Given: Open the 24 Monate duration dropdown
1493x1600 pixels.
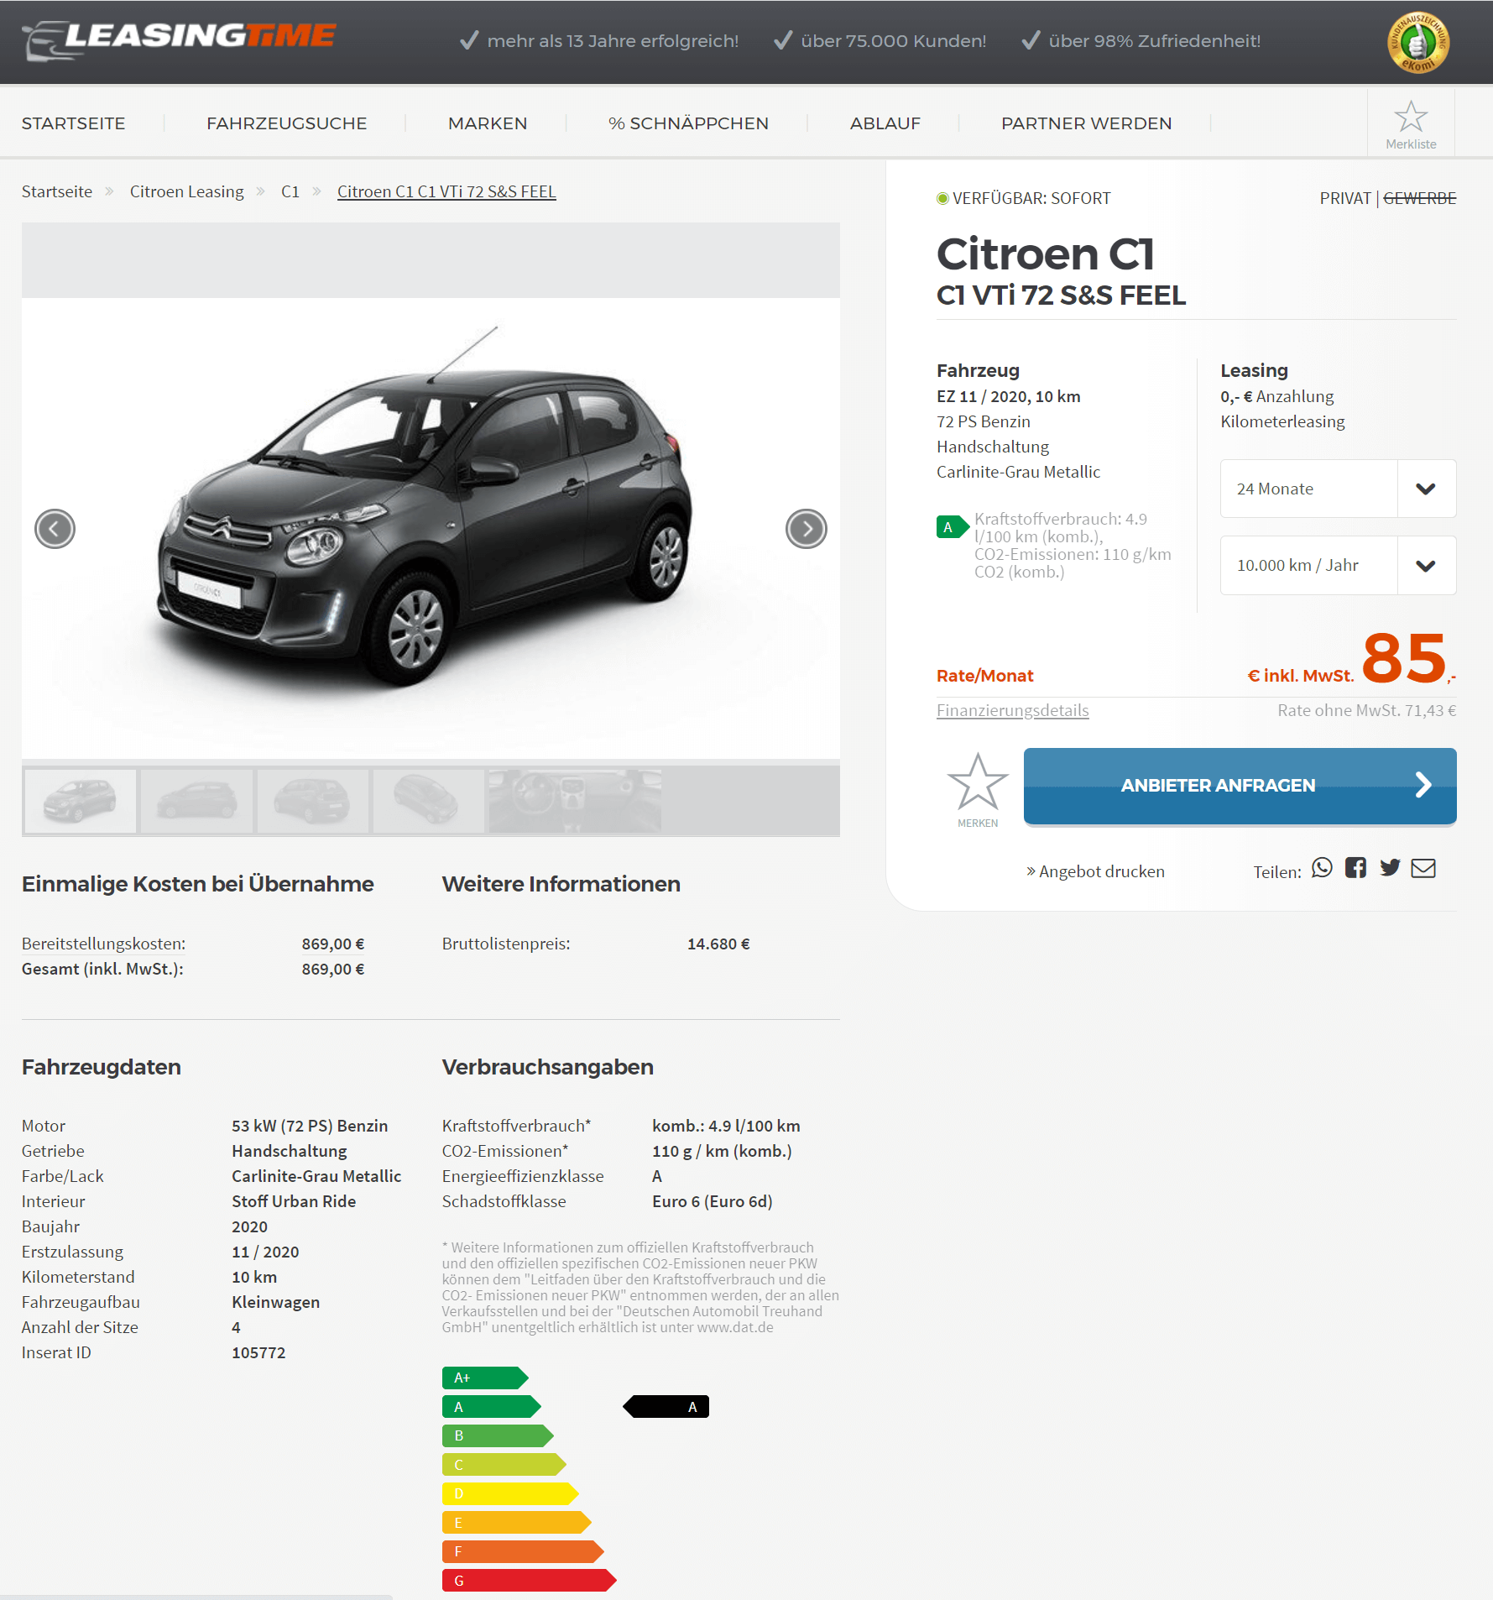Looking at the screenshot, I should (1338, 489).
